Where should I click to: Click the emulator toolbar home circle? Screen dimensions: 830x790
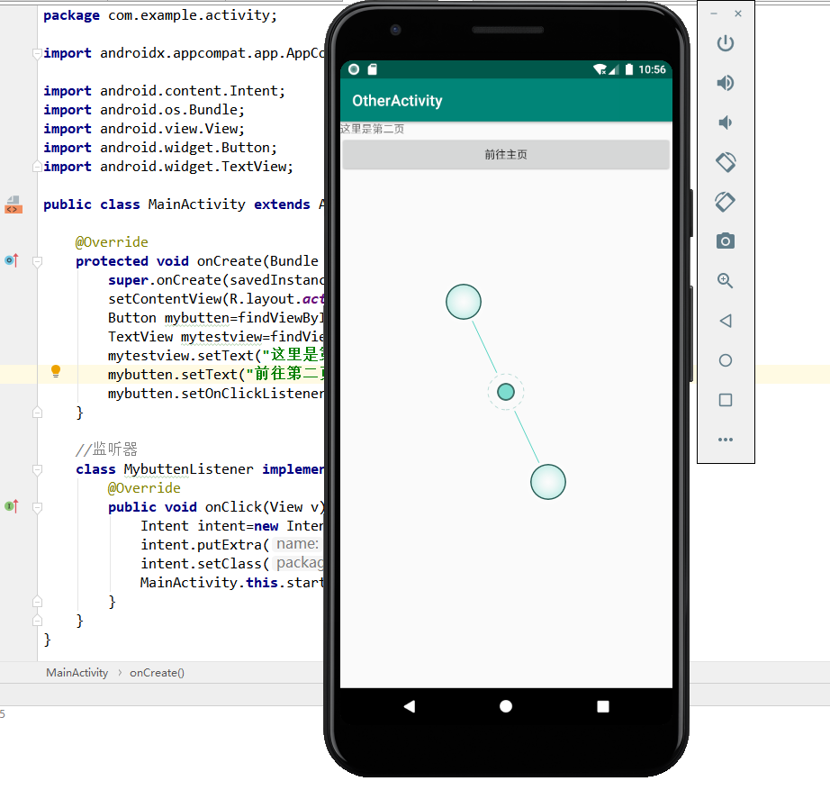tap(726, 360)
